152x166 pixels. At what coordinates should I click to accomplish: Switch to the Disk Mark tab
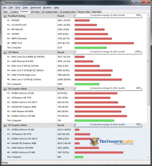97,12
